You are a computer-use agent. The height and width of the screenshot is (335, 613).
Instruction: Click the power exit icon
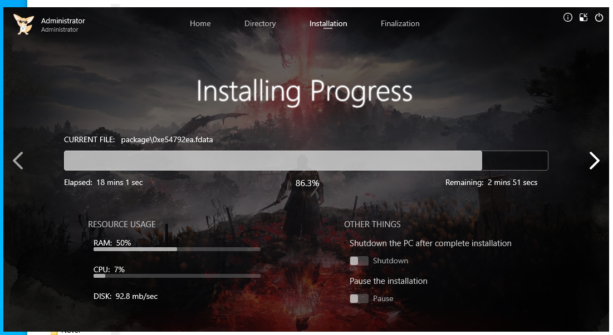tap(599, 17)
